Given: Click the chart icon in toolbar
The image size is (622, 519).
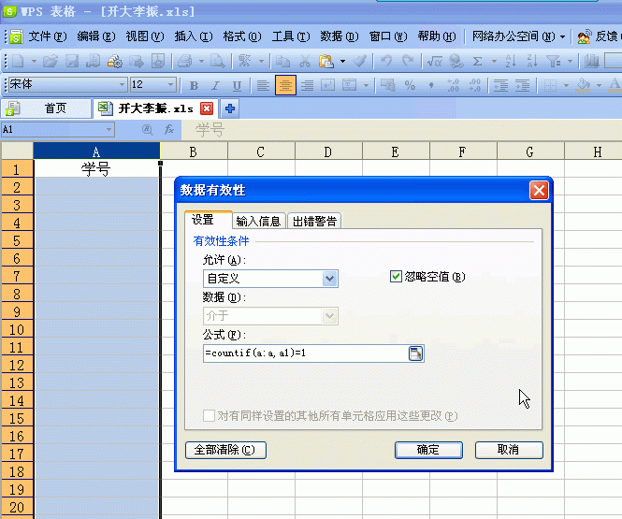Looking at the screenshot, I should tap(591, 61).
